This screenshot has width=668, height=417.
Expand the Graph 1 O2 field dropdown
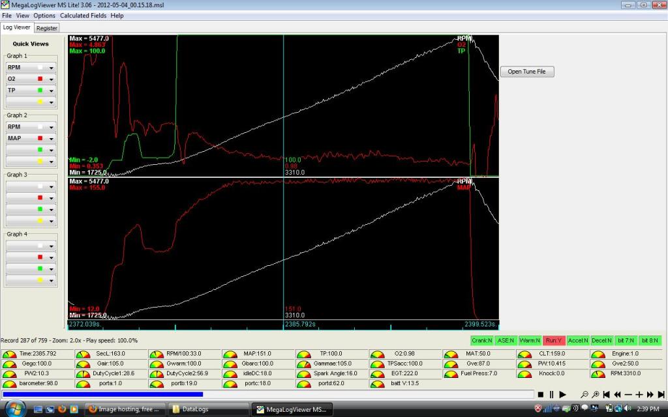[50, 79]
